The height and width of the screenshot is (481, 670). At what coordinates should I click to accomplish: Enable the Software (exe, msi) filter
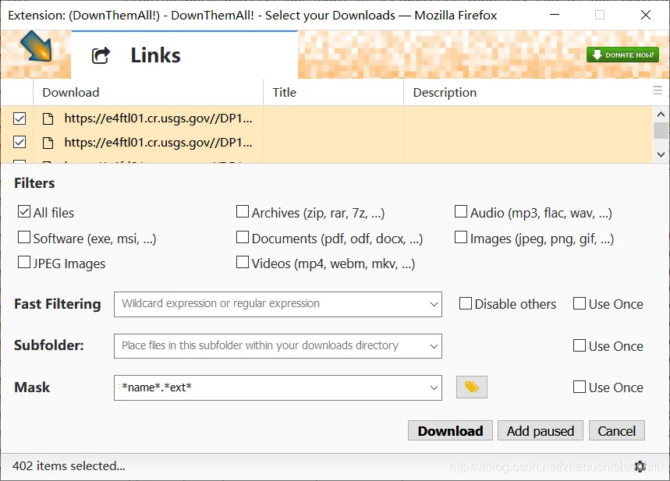[24, 237]
